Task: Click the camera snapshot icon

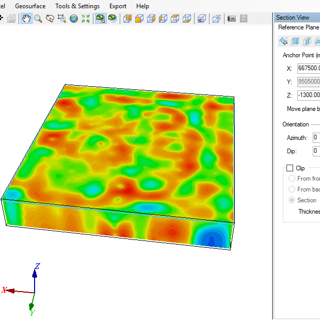Action: [232, 19]
